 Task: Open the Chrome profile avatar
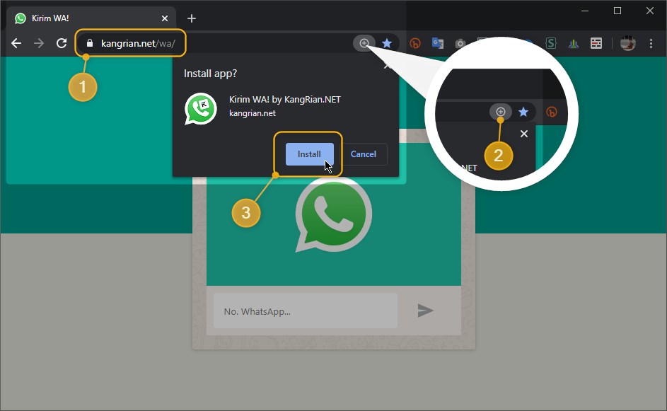tap(628, 43)
